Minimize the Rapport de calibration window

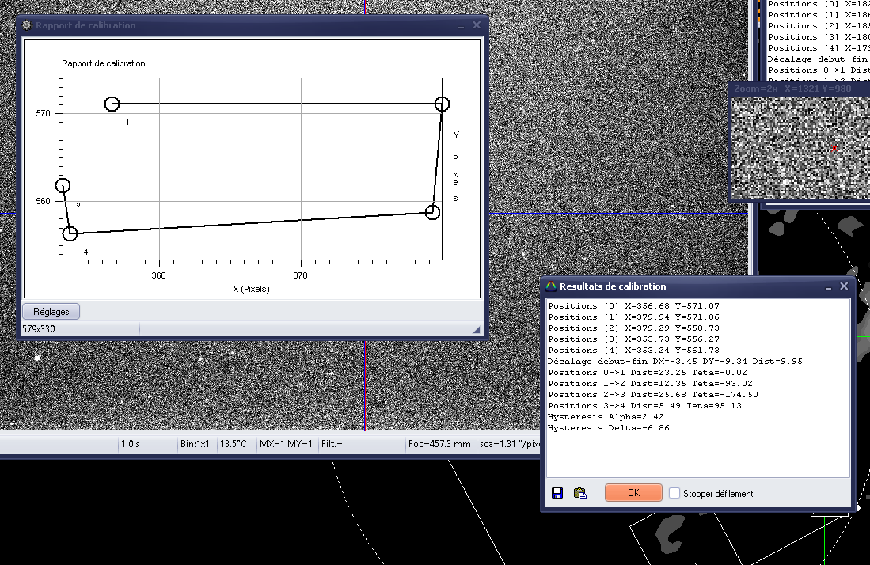click(462, 25)
